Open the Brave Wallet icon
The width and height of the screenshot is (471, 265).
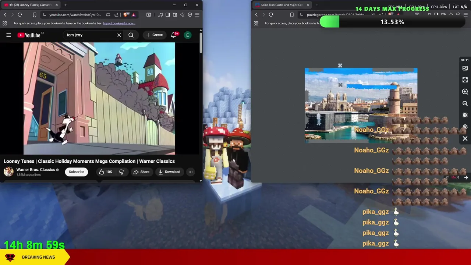175,15
